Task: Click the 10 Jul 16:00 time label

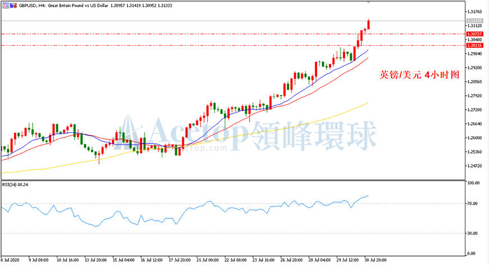Action: (x=67, y=260)
